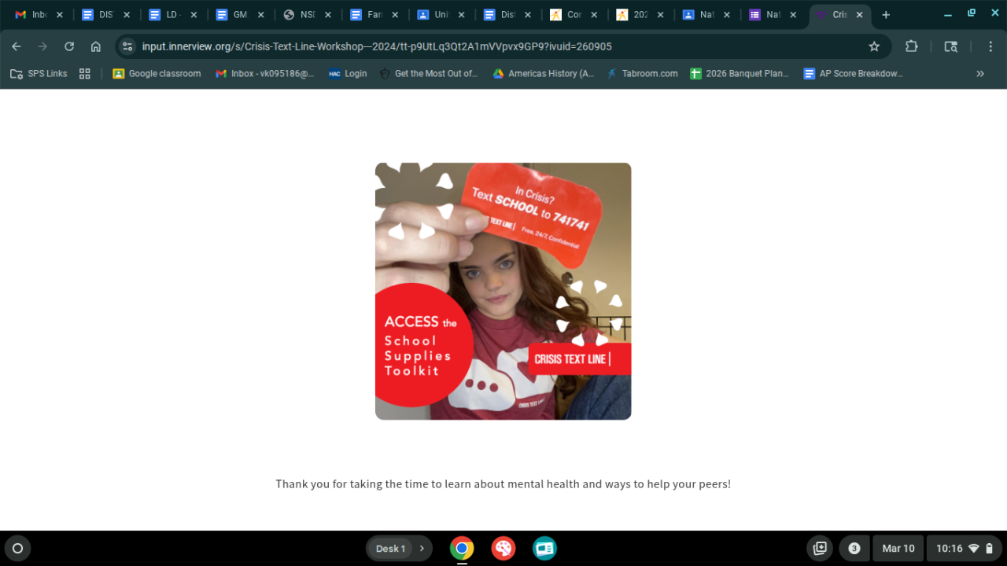Select the Desk 1 button
This screenshot has width=1007, height=566.
coord(390,549)
